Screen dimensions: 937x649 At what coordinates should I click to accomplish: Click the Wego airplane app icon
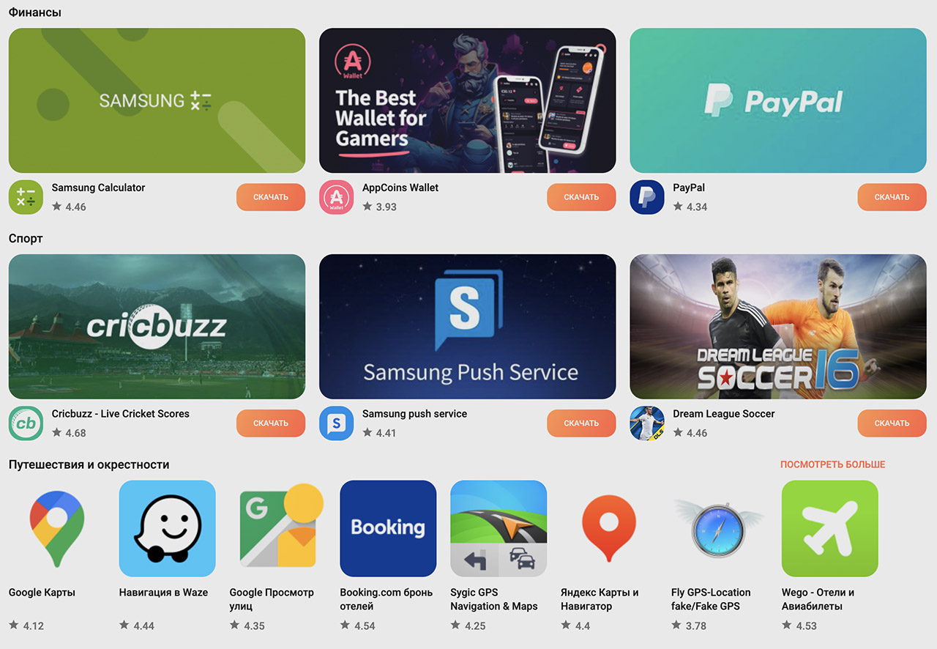(x=829, y=529)
